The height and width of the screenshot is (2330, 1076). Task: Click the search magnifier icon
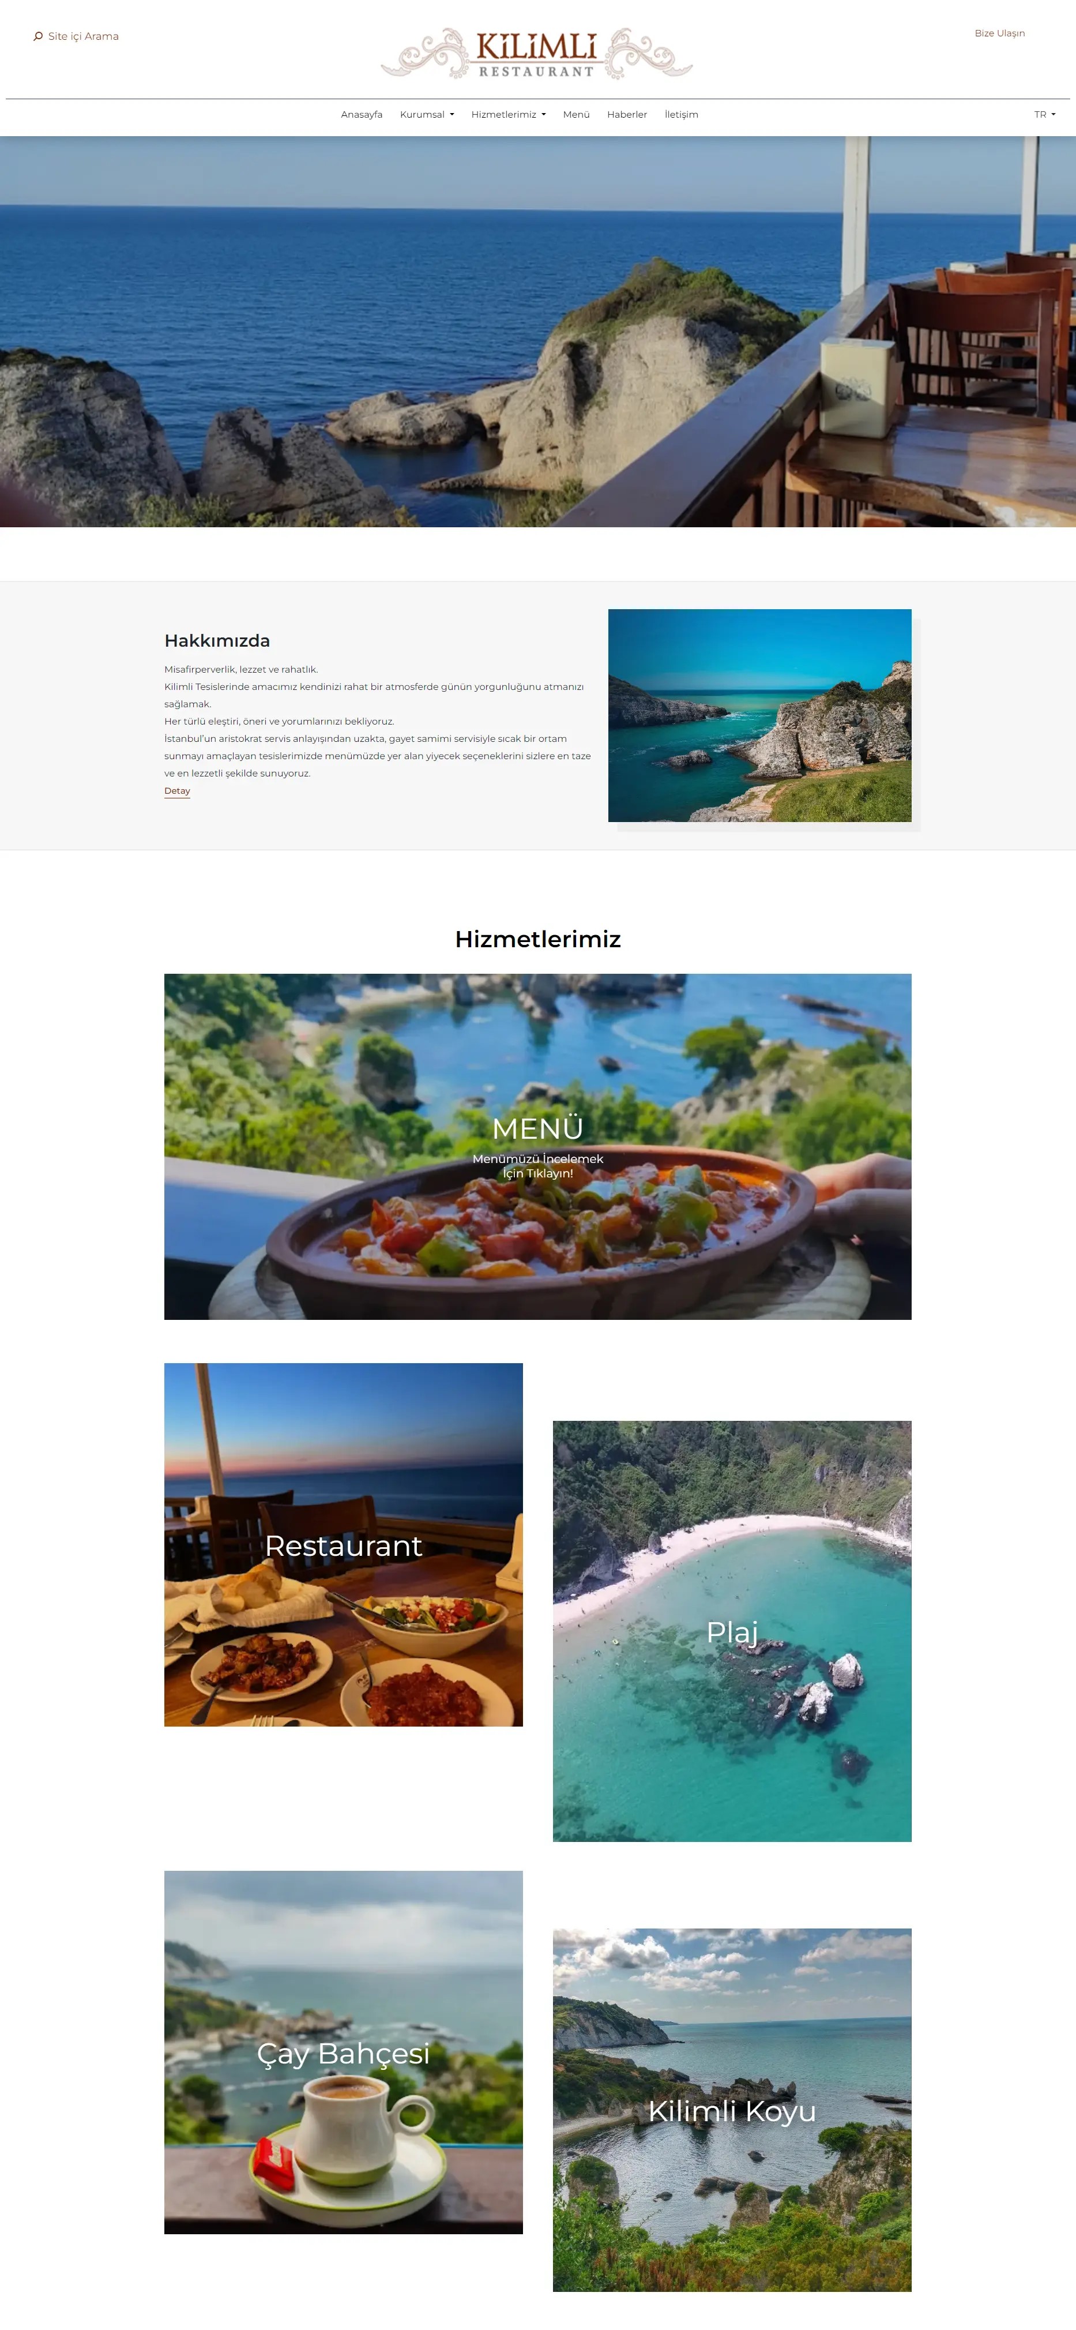point(38,36)
